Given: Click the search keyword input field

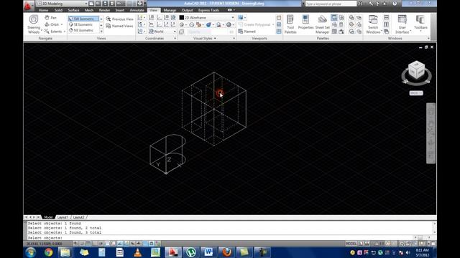Looking at the screenshot, I should (x=331, y=4).
